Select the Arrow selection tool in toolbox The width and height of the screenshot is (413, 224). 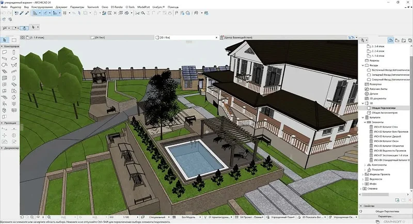coord(5,40)
